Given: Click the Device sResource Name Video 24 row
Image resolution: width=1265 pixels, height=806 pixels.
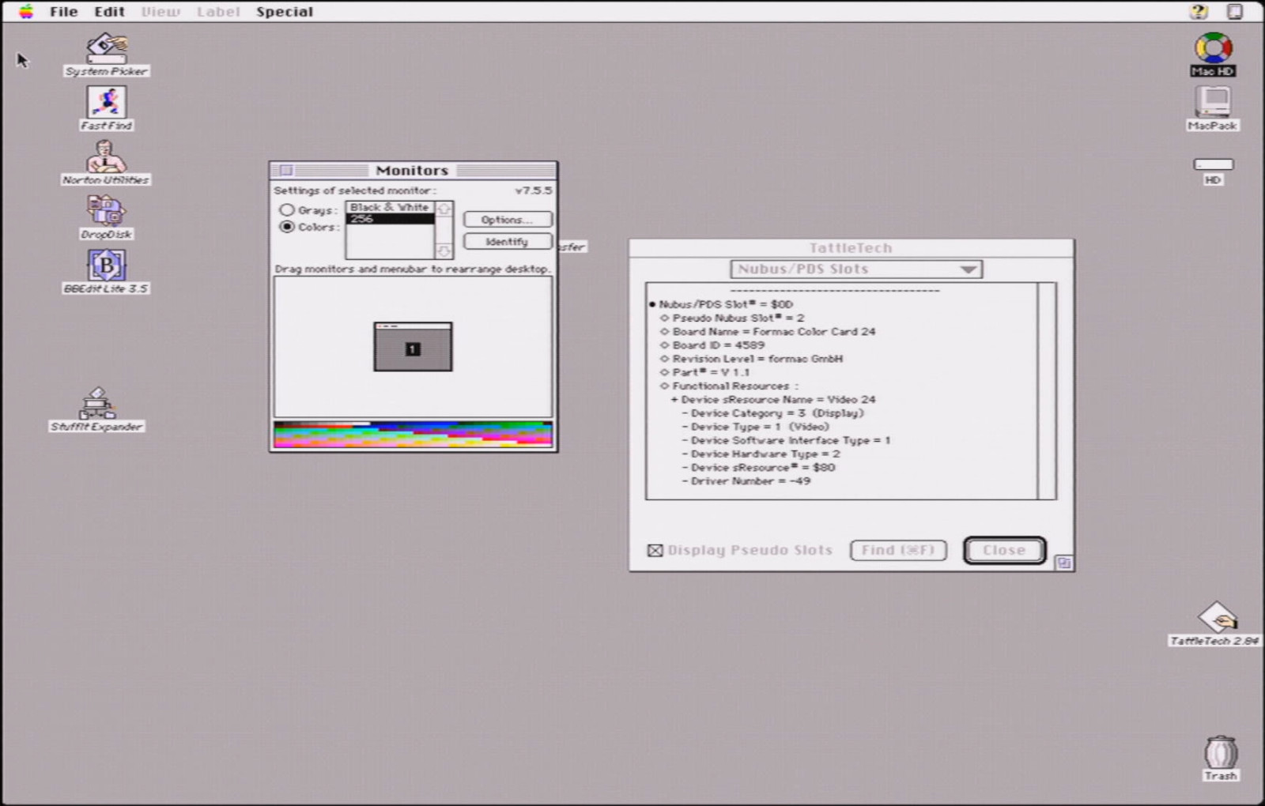Looking at the screenshot, I should point(772,400).
